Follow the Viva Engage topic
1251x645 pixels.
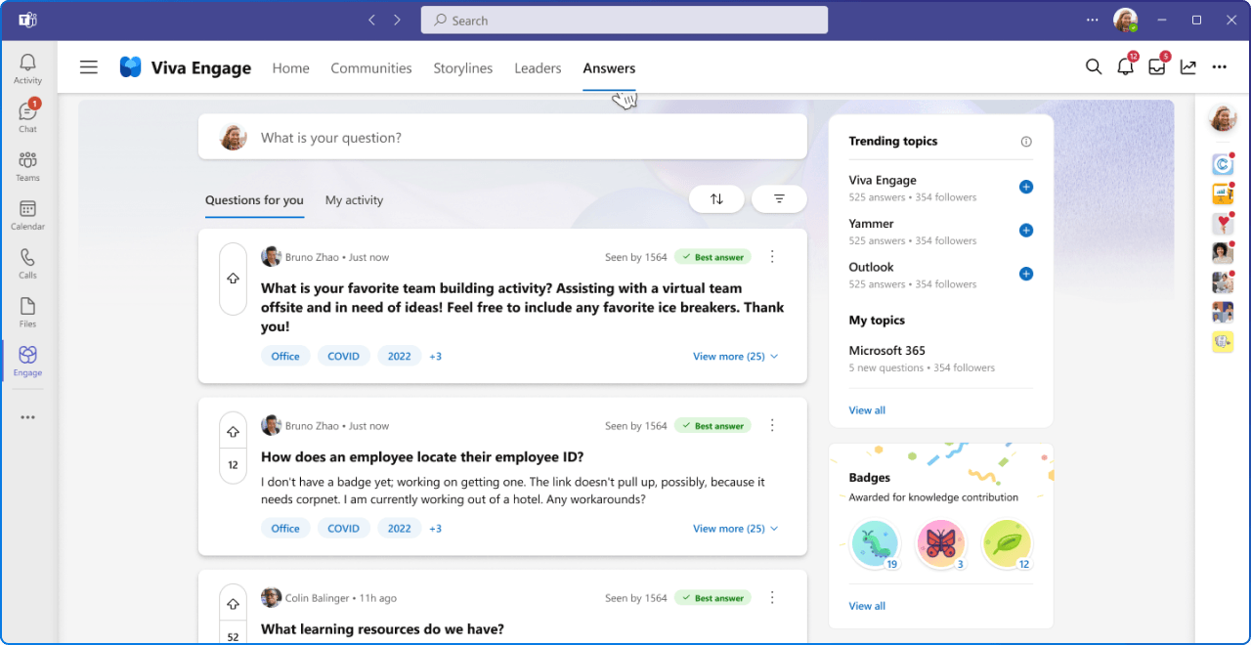[1026, 187]
